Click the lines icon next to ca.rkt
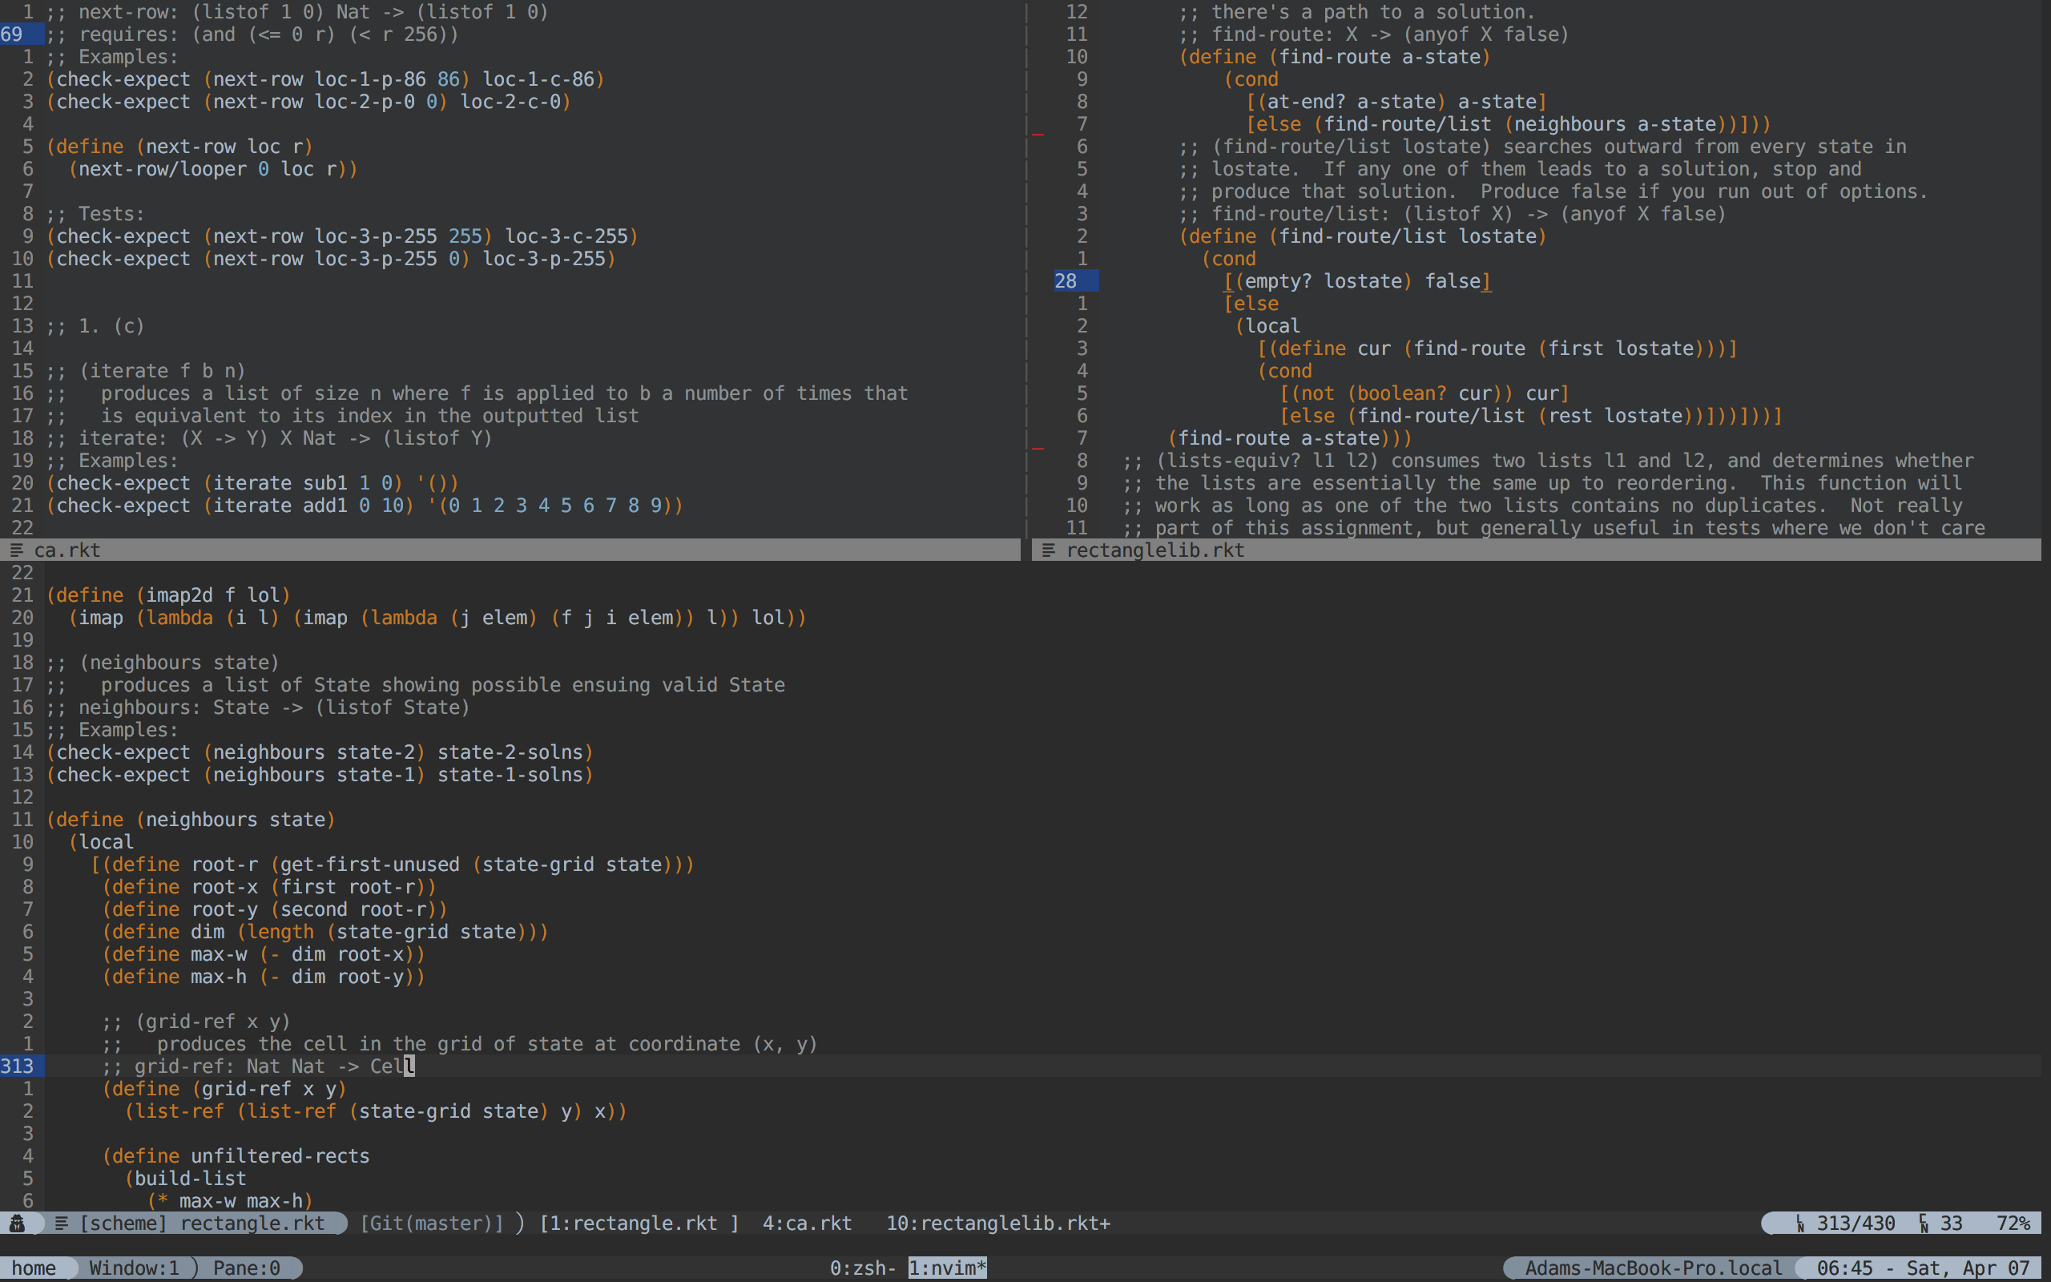 [16, 550]
